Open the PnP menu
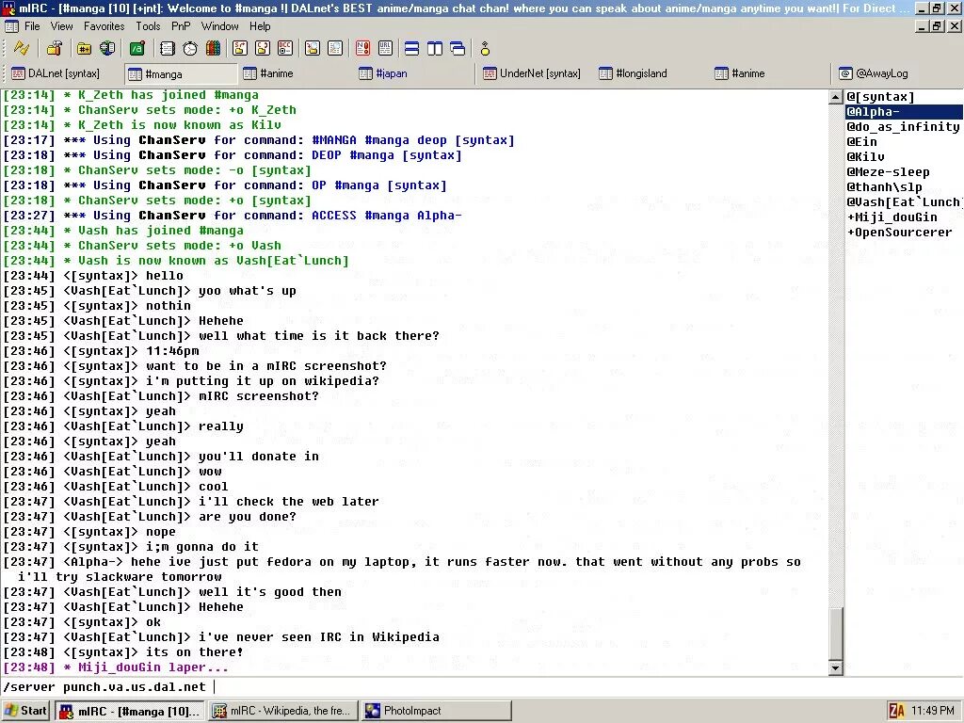Screen dimensions: 964x723 [x=181, y=26]
